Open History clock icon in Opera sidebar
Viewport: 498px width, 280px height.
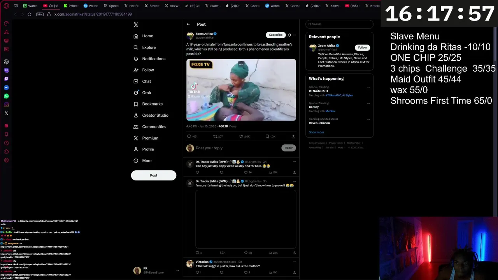(6, 143)
